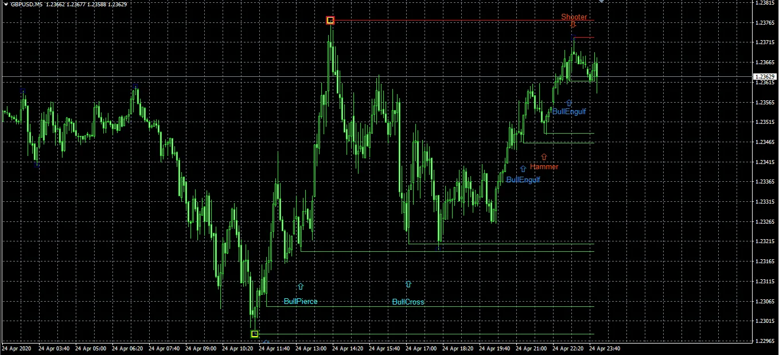Select the blue arrow above BullEngulf near 22:00
Image resolution: width=779 pixels, height=355 pixels.
568,103
